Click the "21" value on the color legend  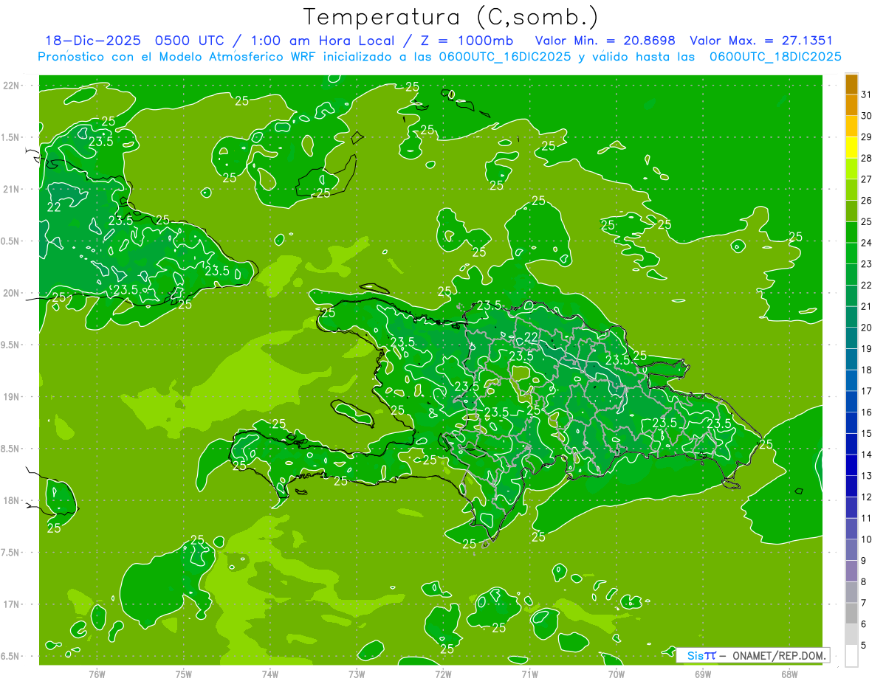pyautogui.click(x=867, y=306)
